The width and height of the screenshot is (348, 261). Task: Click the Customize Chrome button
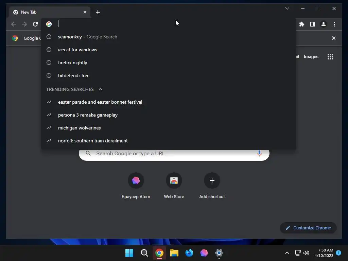pyautogui.click(x=308, y=228)
